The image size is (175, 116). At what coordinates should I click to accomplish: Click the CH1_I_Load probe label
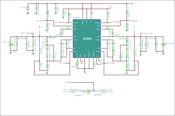21,38
